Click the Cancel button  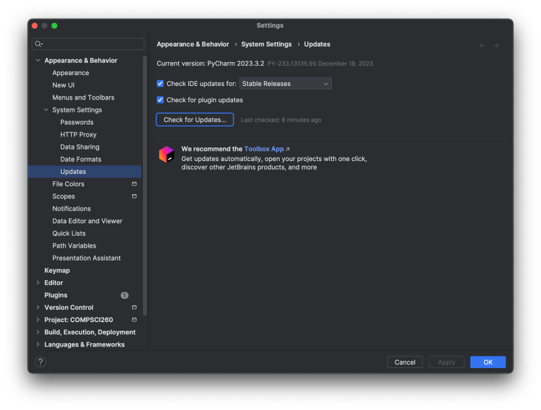405,362
